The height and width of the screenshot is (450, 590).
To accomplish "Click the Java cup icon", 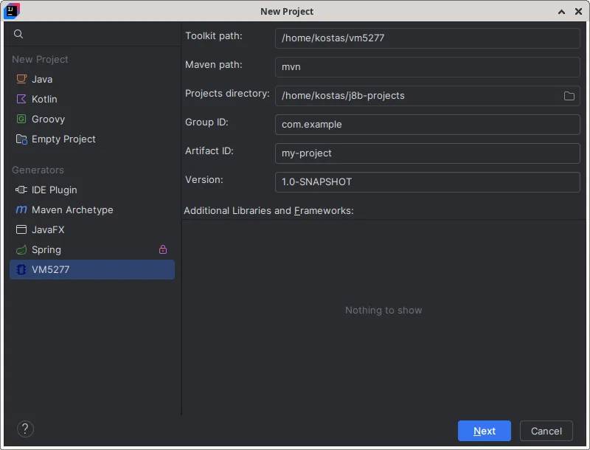I will click(x=21, y=79).
